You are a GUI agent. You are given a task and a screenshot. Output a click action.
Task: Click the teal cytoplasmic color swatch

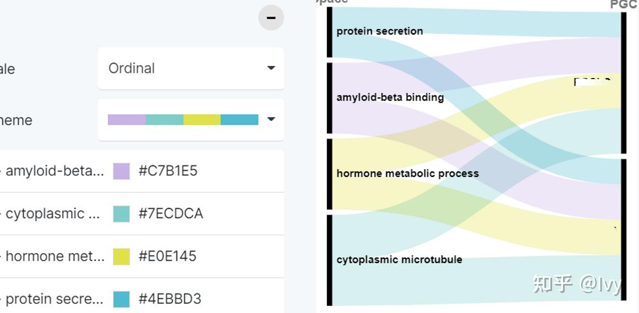pos(121,214)
